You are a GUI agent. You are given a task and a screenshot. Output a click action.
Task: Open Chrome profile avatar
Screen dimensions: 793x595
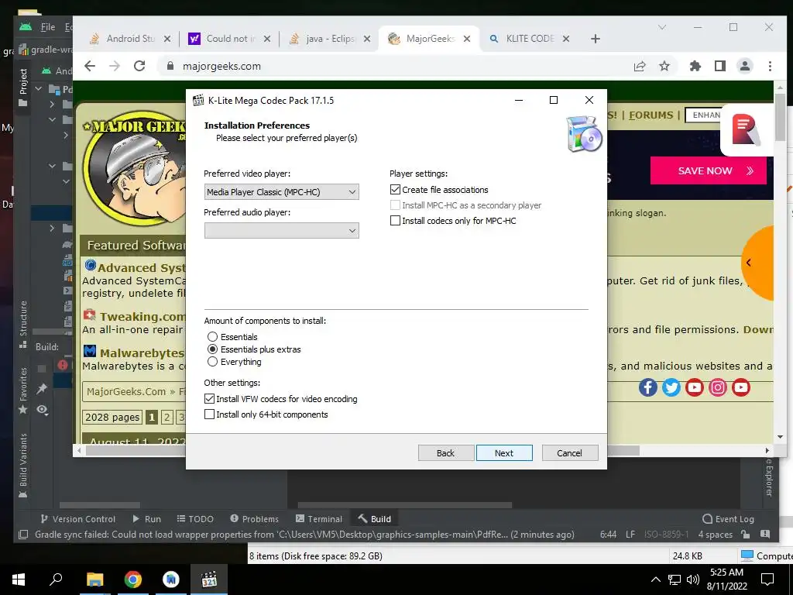click(x=745, y=66)
